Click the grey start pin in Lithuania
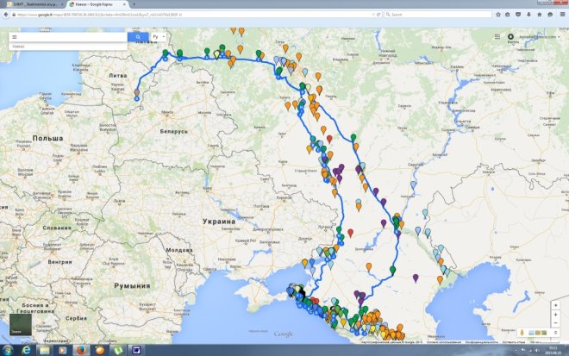Screen dimensions: 569x356 (137, 93)
